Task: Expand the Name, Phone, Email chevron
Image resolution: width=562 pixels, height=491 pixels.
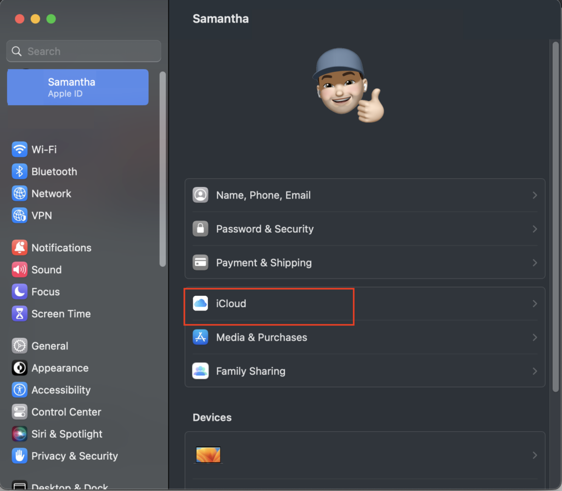Action: [535, 195]
